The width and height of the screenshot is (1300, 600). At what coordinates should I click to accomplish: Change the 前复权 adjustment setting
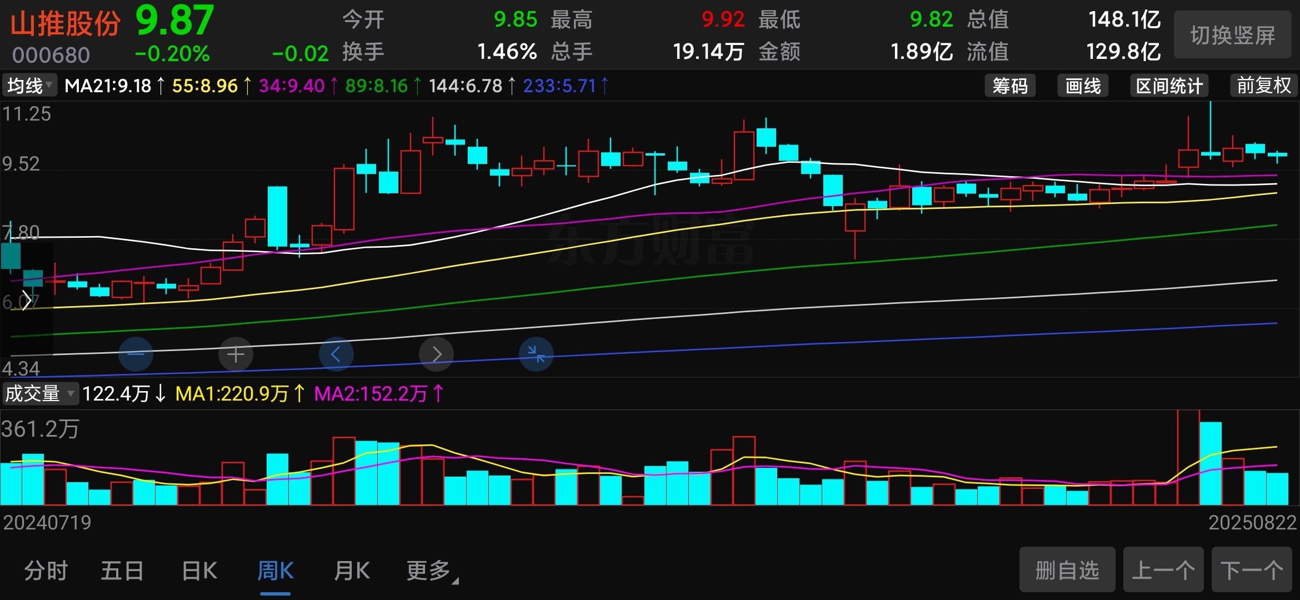(x=1264, y=86)
